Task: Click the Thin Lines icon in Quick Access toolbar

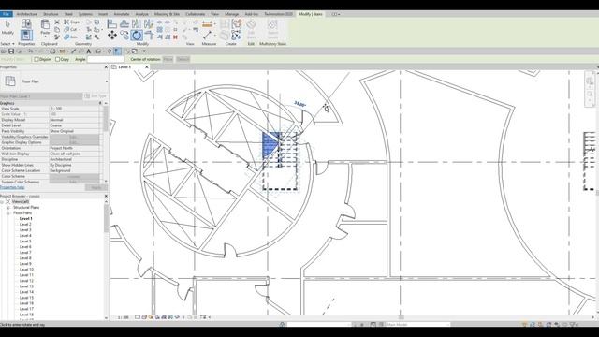Action: (x=117, y=51)
